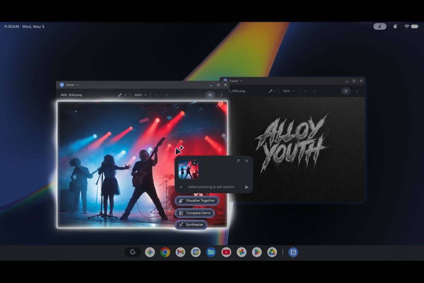424x283 pixels.
Task: Click the Gemini prompt input field
Action: (211, 187)
